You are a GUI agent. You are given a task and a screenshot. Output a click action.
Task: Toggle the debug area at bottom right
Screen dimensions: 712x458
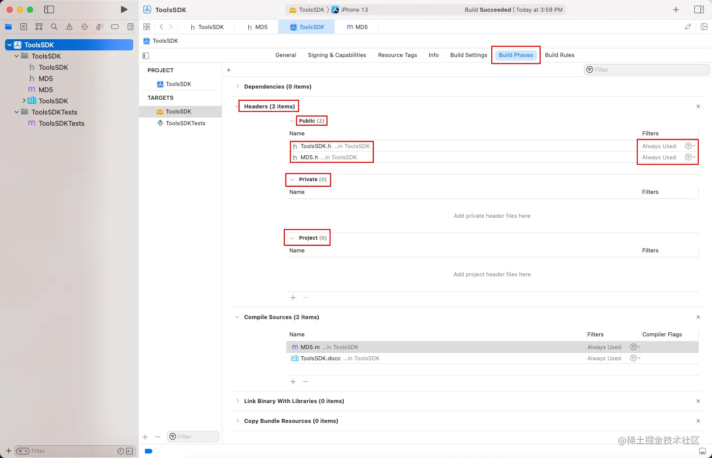click(702, 451)
